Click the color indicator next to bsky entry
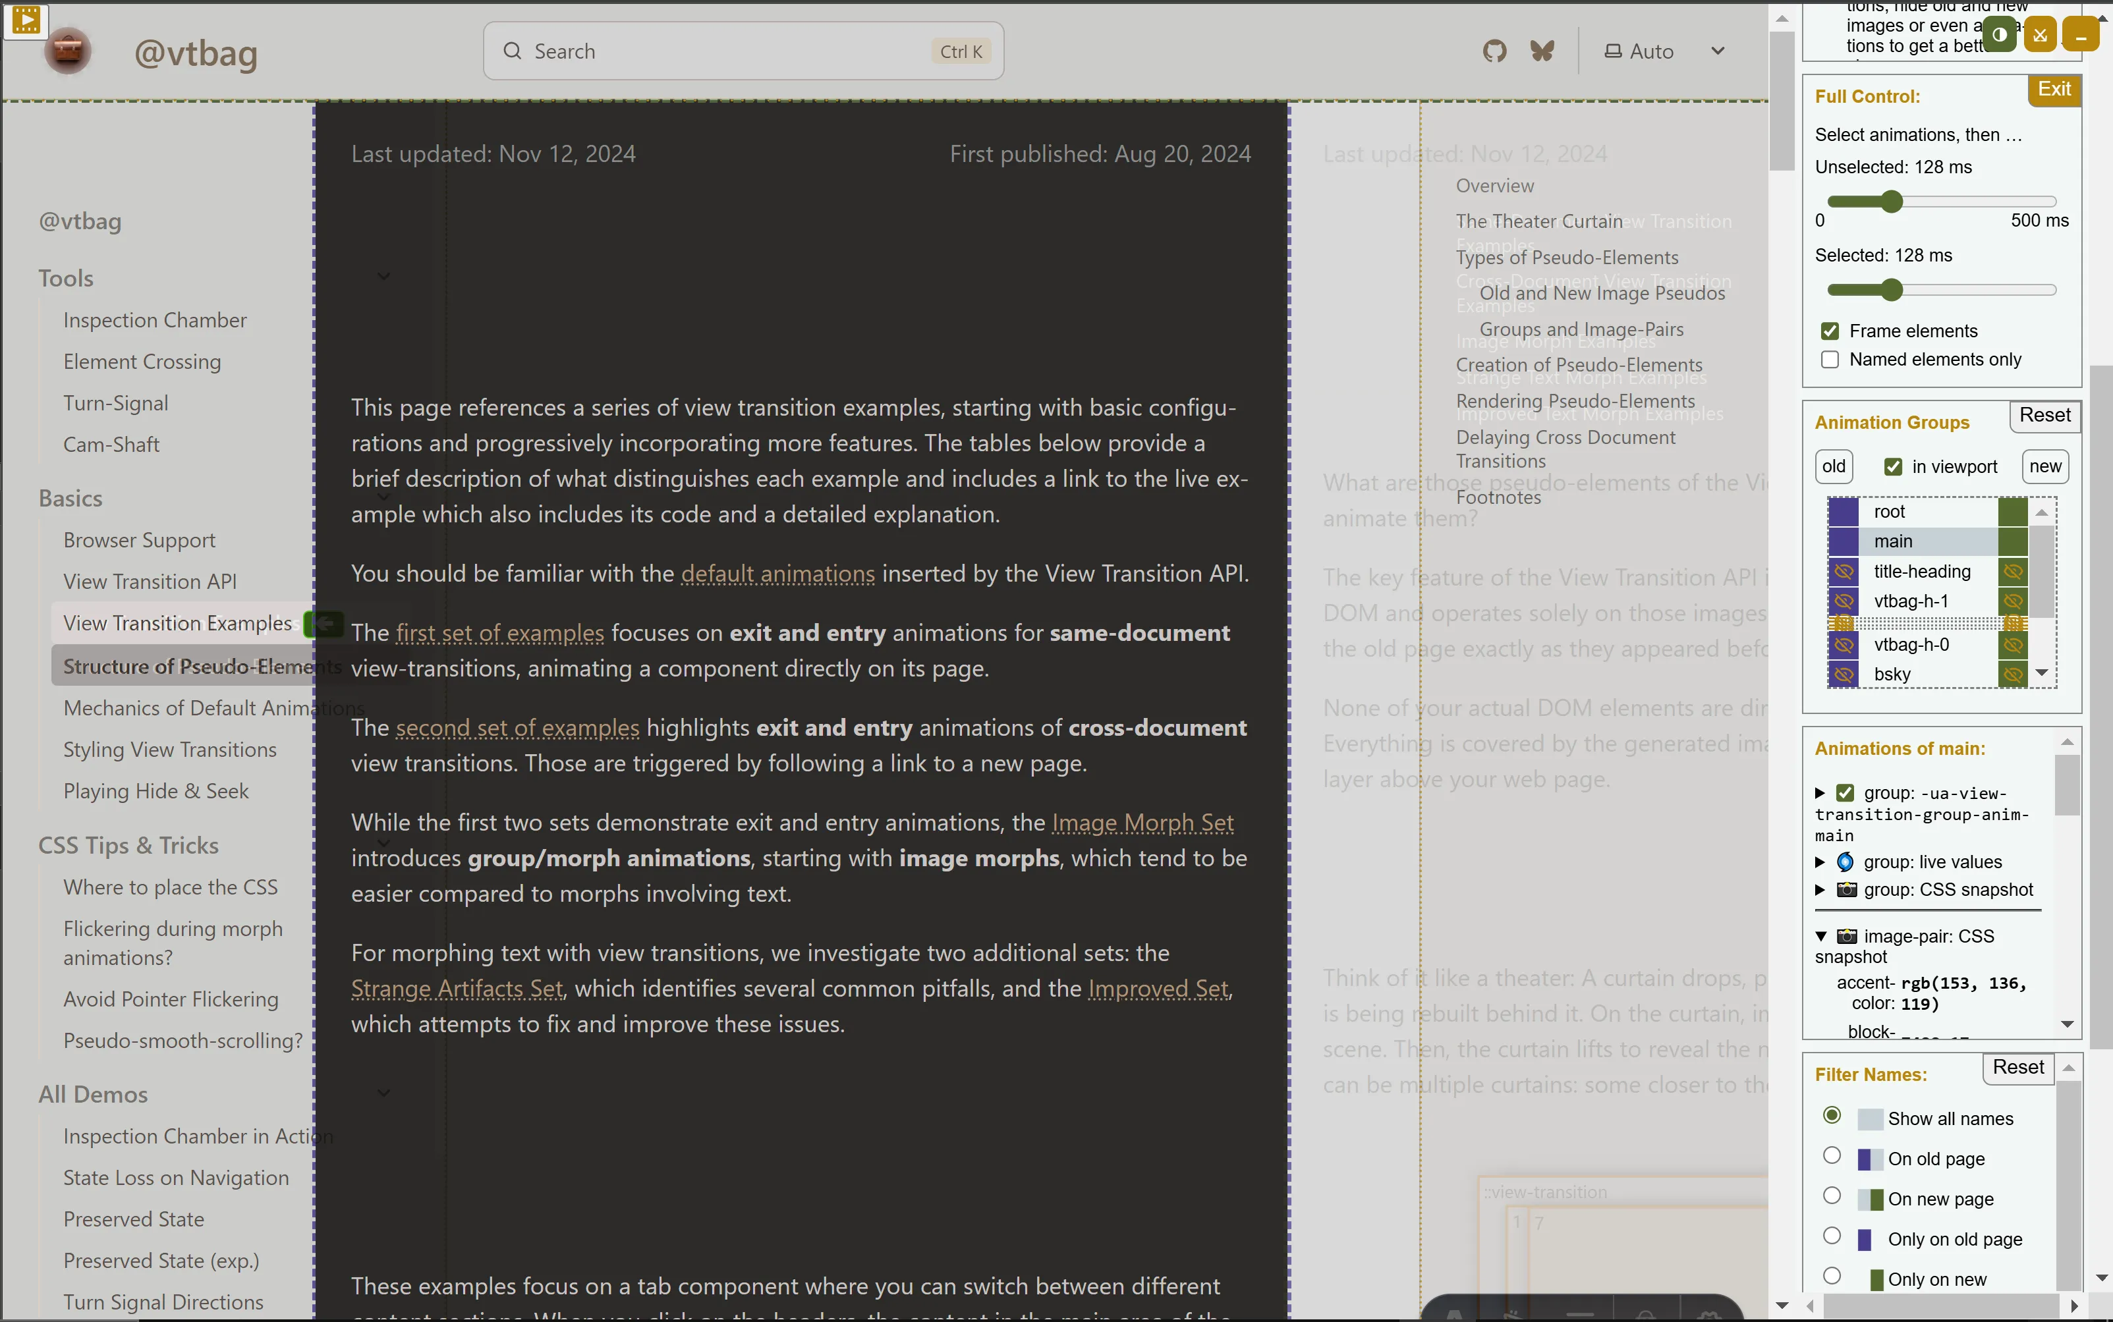The width and height of the screenshot is (2113, 1322). coord(1840,675)
